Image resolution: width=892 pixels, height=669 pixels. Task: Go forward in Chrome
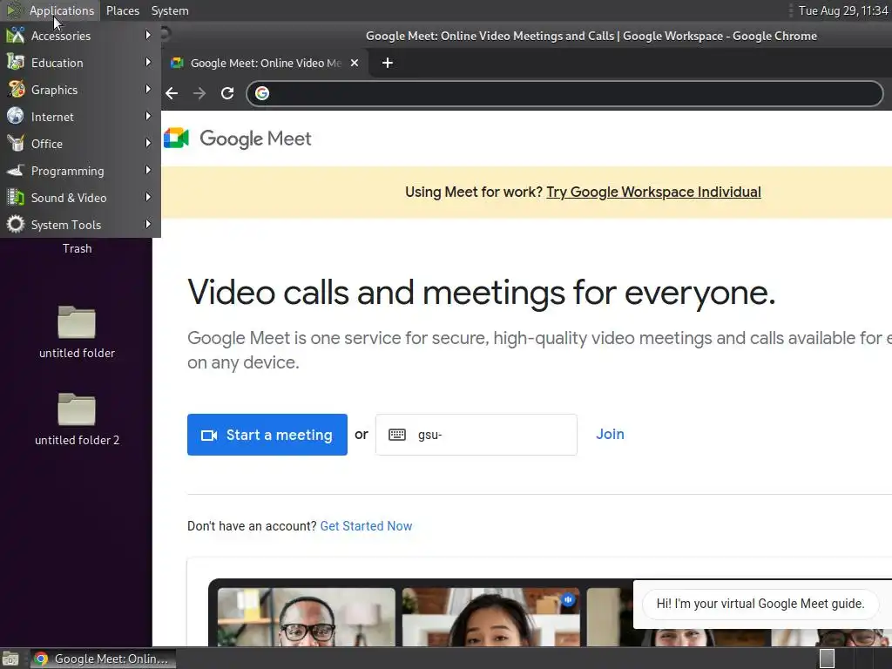click(199, 93)
